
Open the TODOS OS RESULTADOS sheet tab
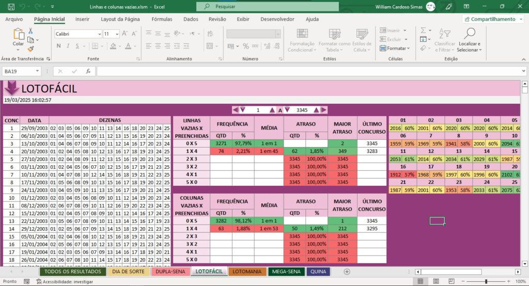[72, 272]
